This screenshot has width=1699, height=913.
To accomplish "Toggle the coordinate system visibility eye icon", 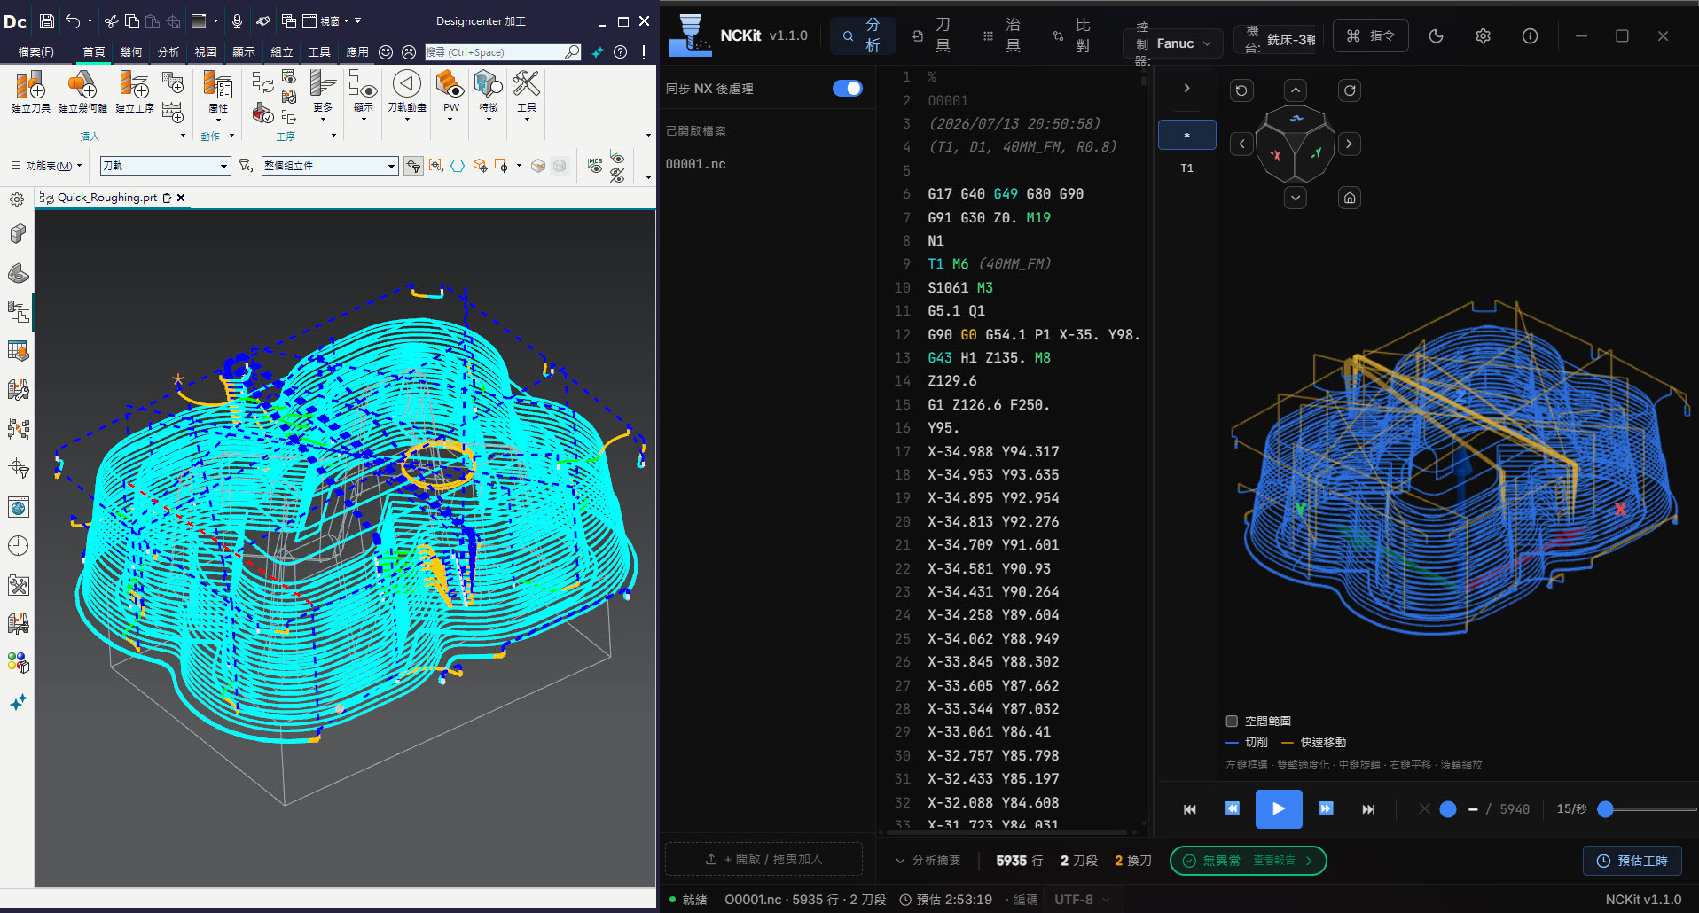I will click(617, 159).
